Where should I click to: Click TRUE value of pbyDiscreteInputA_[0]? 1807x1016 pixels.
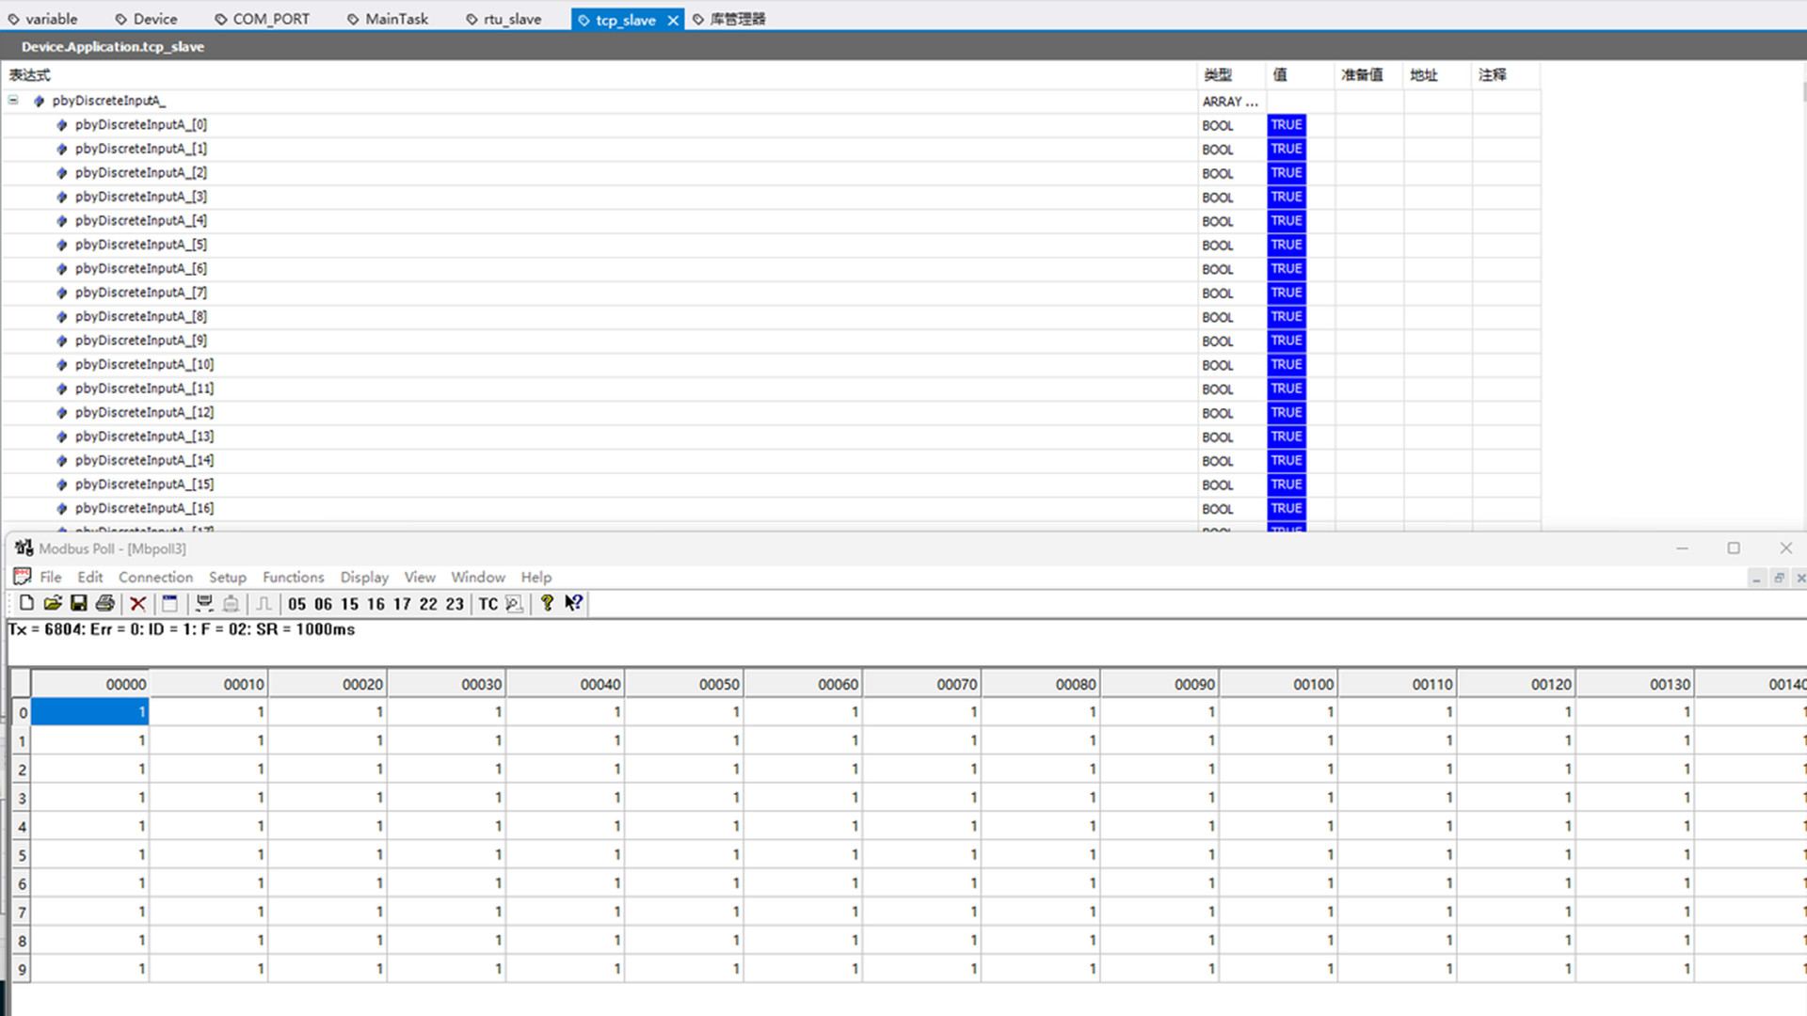coord(1286,124)
